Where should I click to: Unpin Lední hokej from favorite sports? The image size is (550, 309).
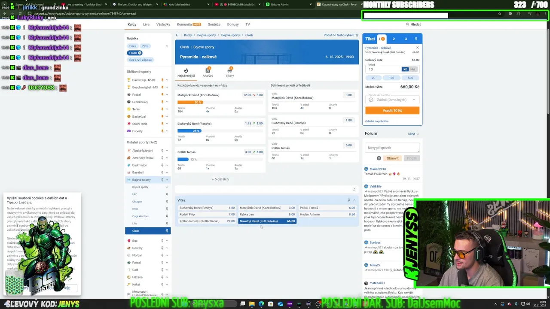click(x=162, y=102)
